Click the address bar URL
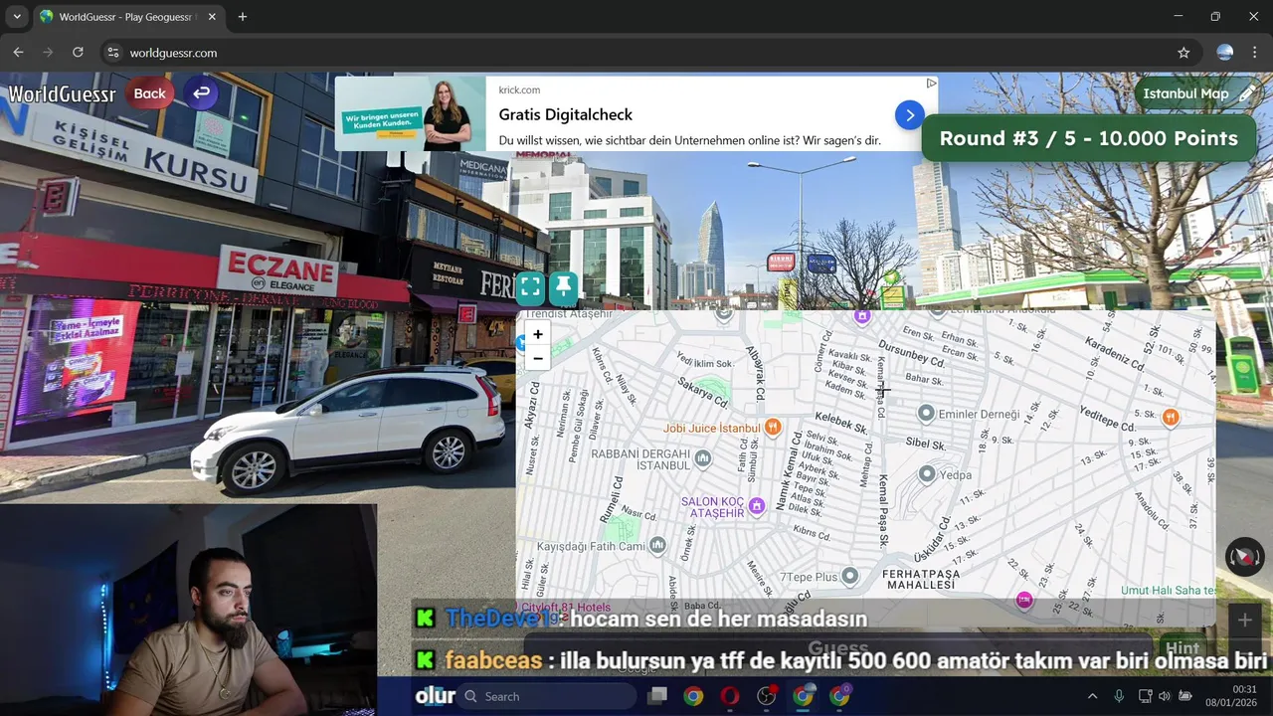Screen dimensions: 1273x716 [173, 53]
